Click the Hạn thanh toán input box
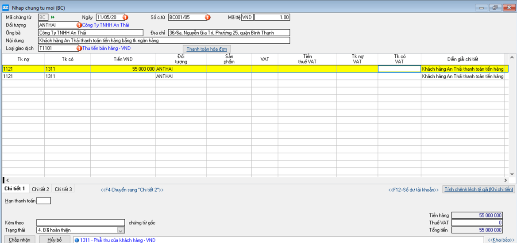The width and height of the screenshot is (517, 243). (44, 201)
